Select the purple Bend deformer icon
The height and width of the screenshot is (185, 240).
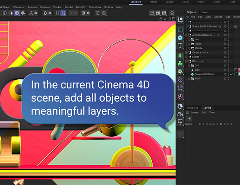point(180,80)
